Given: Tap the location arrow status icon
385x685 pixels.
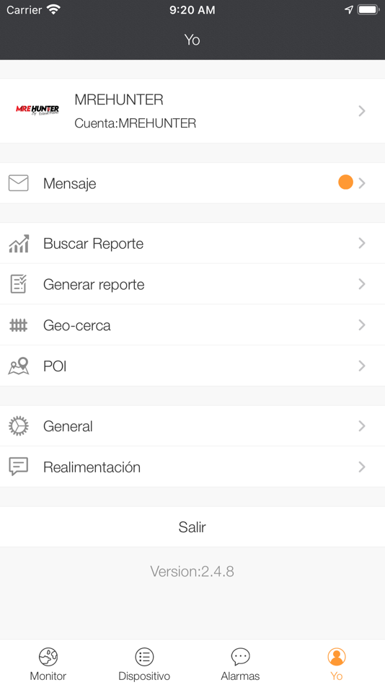Looking at the screenshot, I should tap(349, 9).
